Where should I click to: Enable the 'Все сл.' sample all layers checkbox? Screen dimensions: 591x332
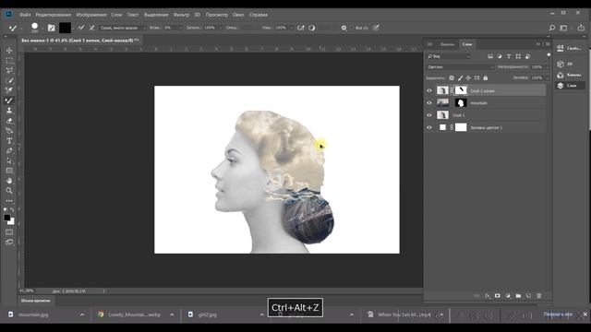tap(352, 28)
